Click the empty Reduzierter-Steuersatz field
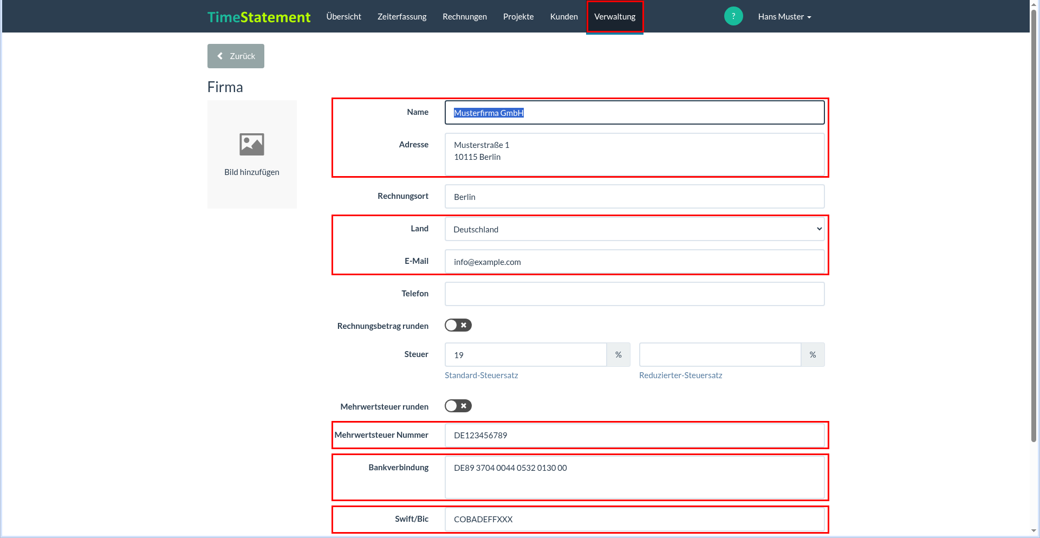The height and width of the screenshot is (538, 1040). [720, 355]
